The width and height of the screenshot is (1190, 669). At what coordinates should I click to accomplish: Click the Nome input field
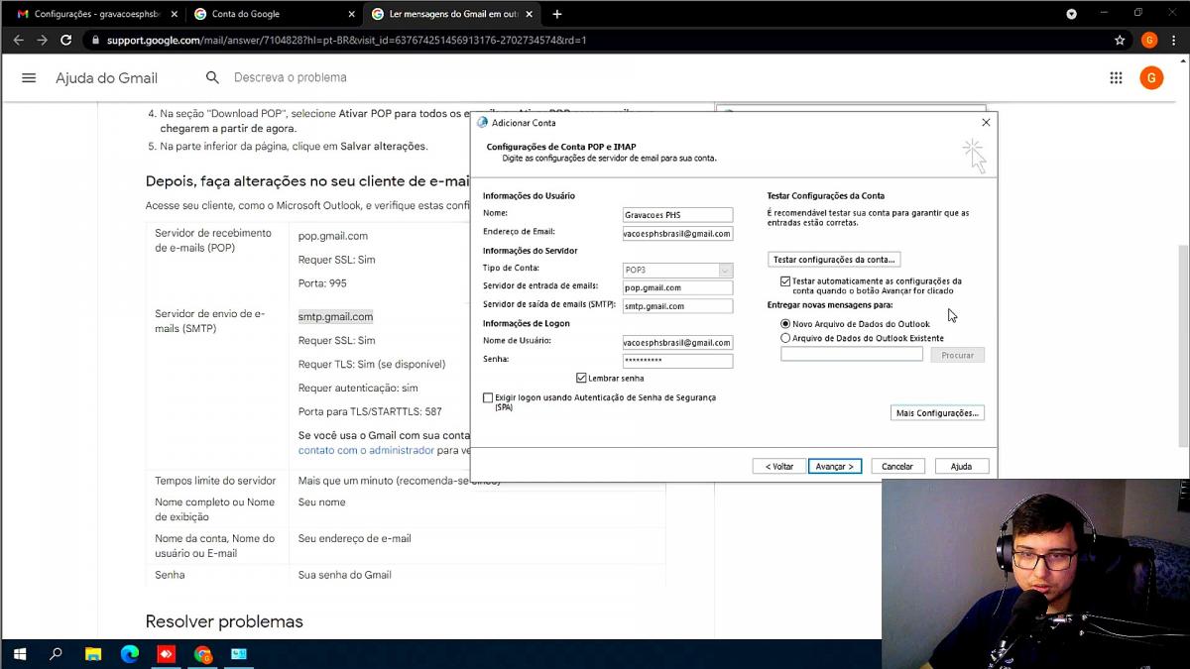click(x=677, y=215)
